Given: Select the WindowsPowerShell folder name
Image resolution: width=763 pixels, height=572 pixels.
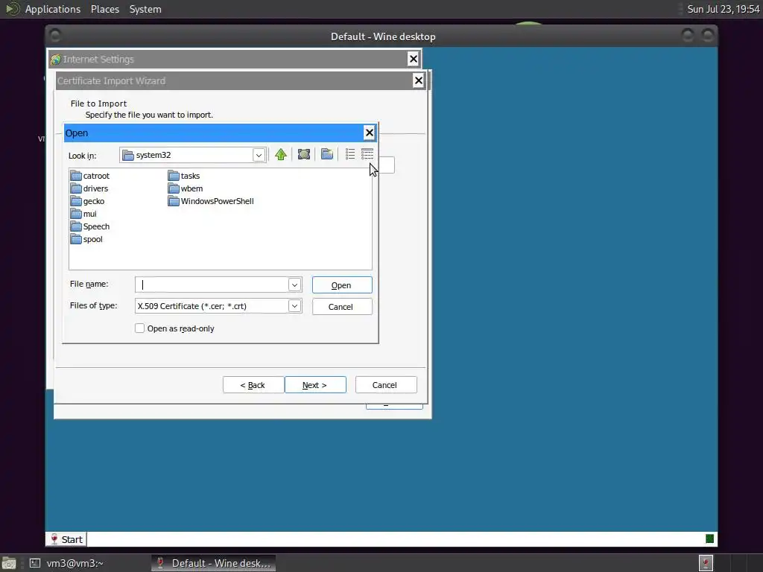Looking at the screenshot, I should point(217,201).
